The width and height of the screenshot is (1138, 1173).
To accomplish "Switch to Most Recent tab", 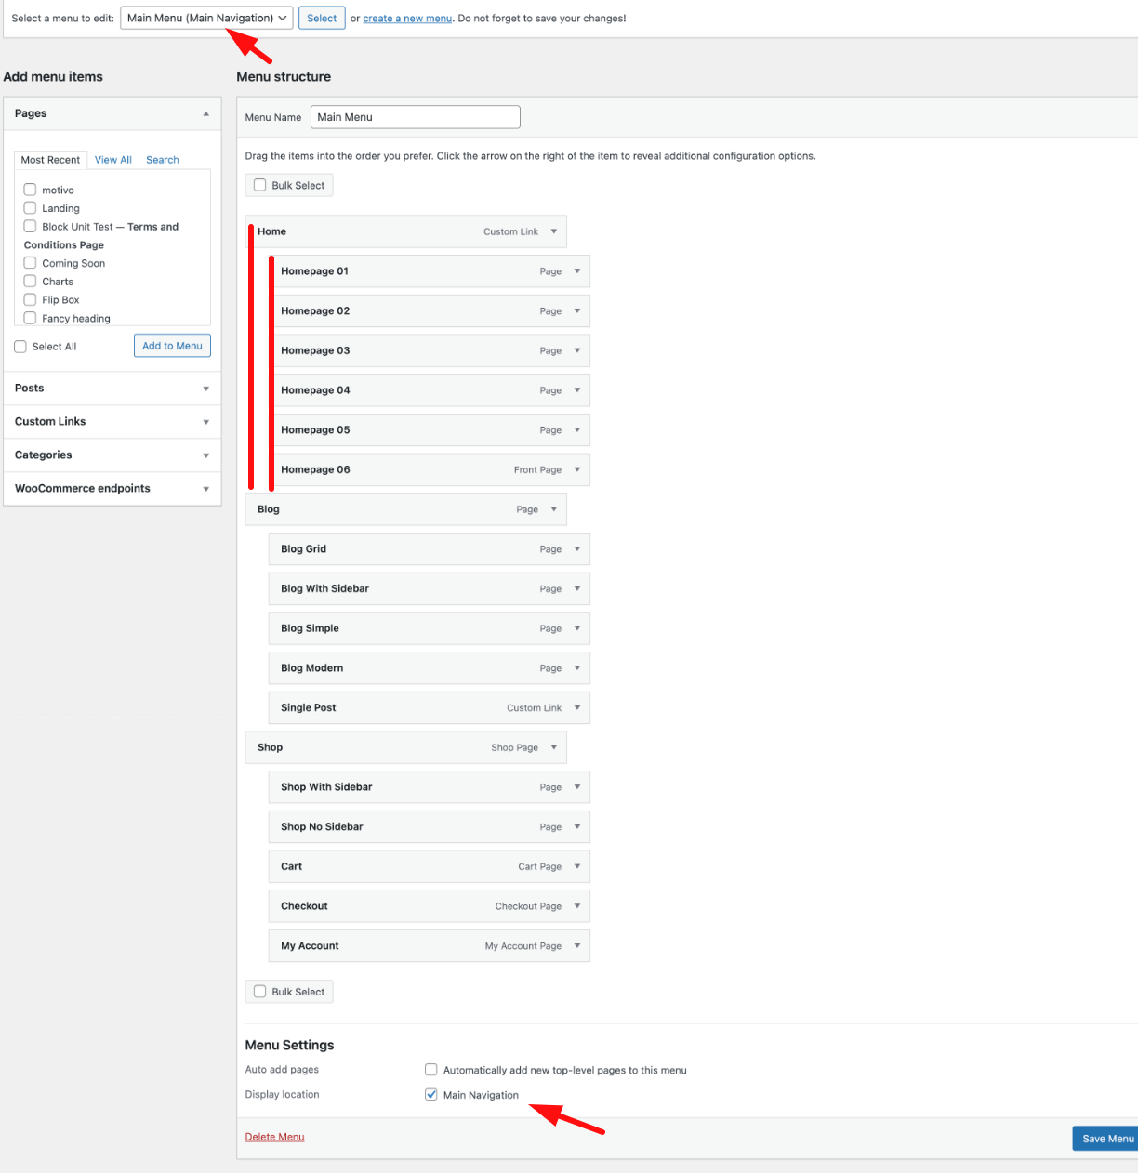I will [x=50, y=160].
